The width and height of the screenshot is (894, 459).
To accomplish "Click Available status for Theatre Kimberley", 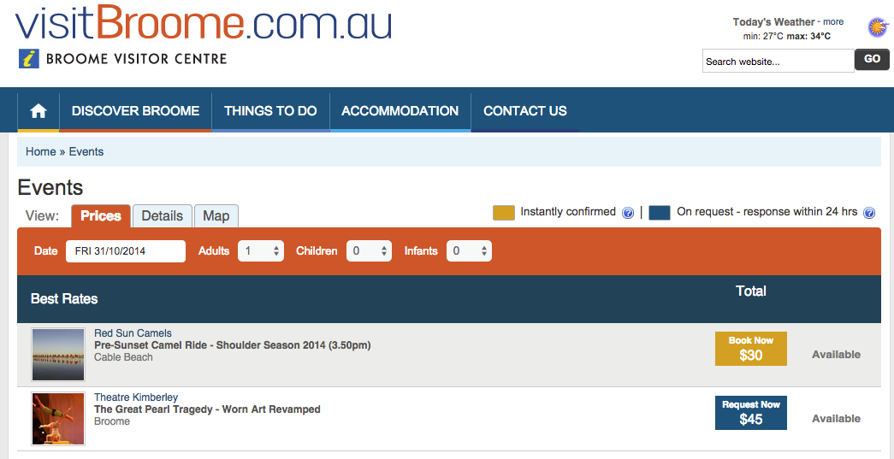I will tap(837, 419).
